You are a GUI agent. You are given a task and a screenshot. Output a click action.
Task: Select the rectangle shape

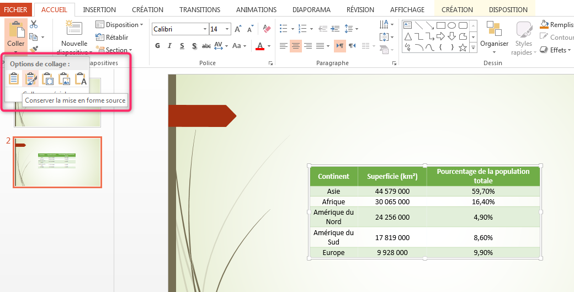pos(441,25)
